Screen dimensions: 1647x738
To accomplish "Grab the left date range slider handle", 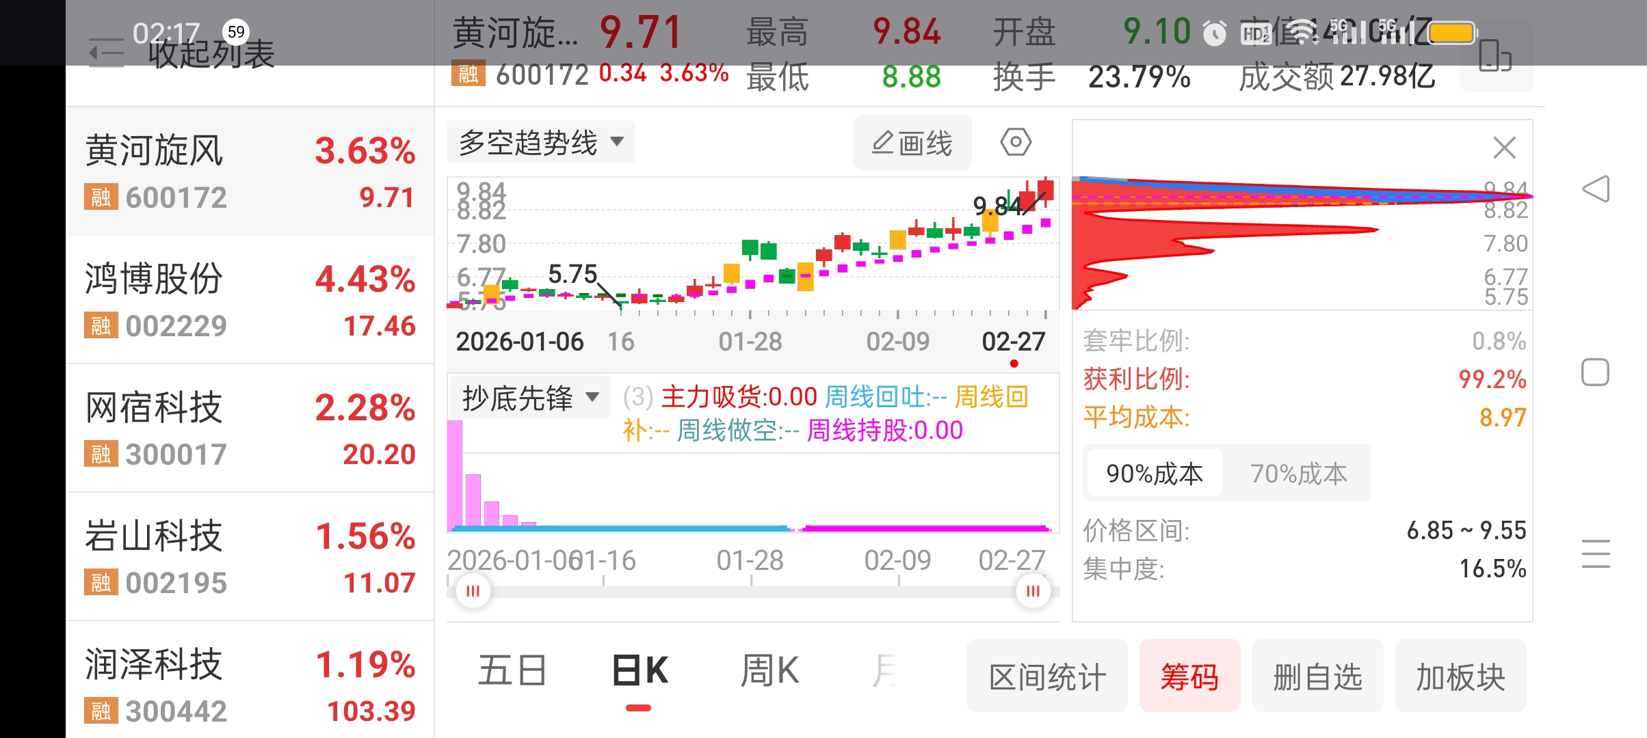I will [473, 591].
